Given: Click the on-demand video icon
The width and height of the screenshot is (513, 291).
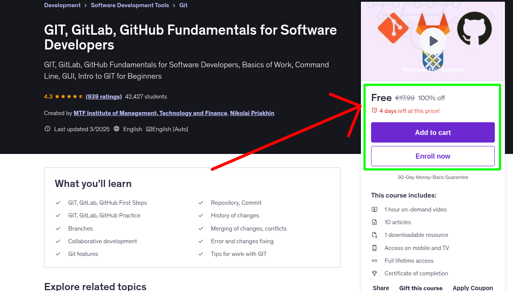Looking at the screenshot, I should 374,209.
